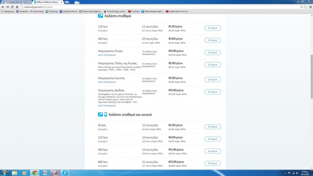This screenshot has height=176, width=313.
Task: Open the Εφαρμογές apps shortcut
Action: (x=8, y=11)
